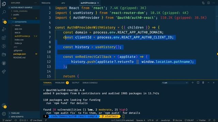The height and width of the screenshot is (122, 218).
Task: Open the terminal selector dropdown 1: zsh
Action: (175, 83)
